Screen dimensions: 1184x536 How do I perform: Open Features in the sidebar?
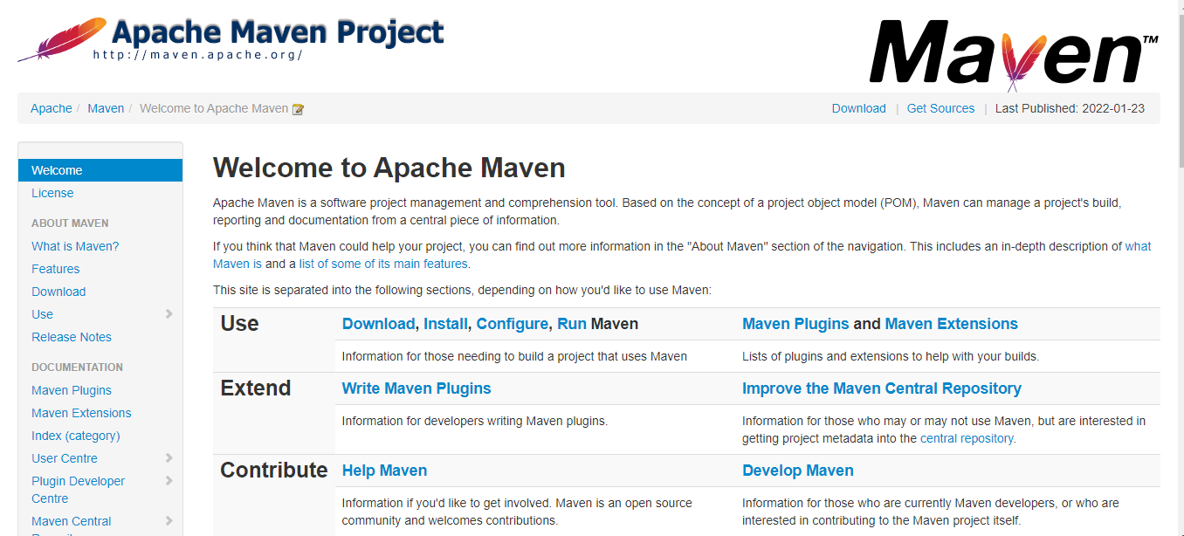pos(56,269)
